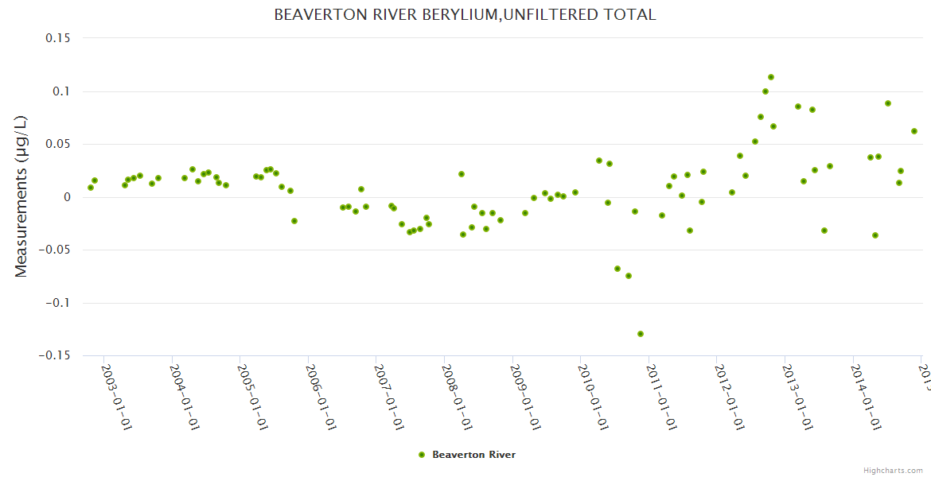Pick the 2014 data point near 0.09
The height and width of the screenshot is (477, 931).
point(888,103)
